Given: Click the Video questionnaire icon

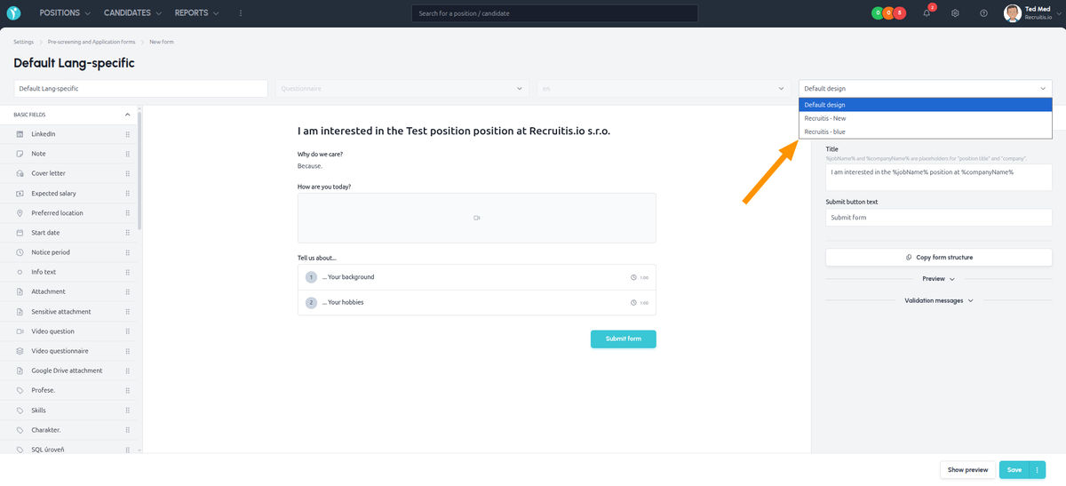Looking at the screenshot, I should click(20, 351).
